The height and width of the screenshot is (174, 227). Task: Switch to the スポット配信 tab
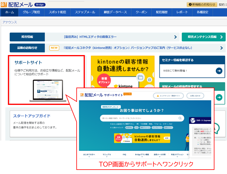tap(57, 12)
